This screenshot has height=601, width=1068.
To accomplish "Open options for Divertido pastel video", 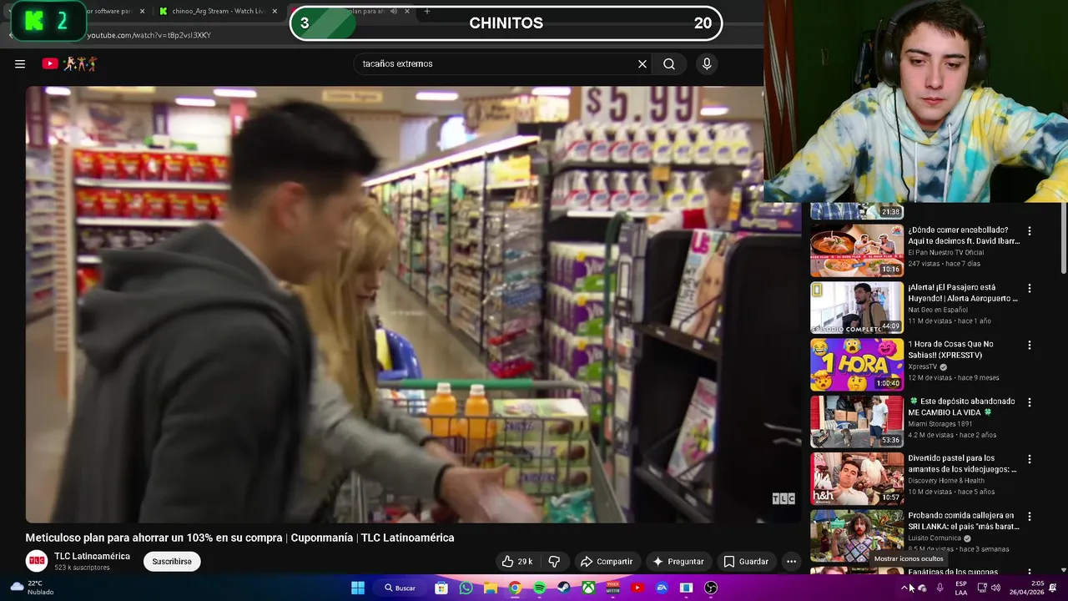I will tap(1029, 459).
